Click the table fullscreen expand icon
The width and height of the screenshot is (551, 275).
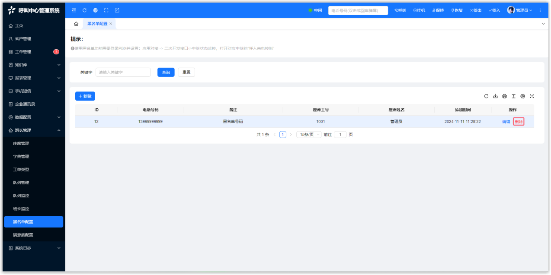coord(532,96)
